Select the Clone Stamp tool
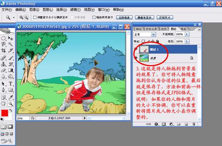This screenshot has width=222, height=146. 3,64
